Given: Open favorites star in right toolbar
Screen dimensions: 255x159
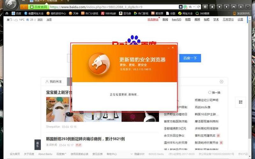Looking at the screenshot, I should (219, 7).
